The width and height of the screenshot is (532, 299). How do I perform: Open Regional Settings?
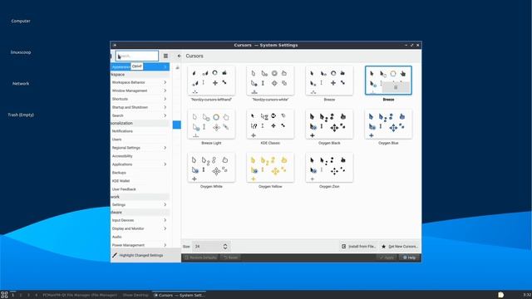coord(140,148)
